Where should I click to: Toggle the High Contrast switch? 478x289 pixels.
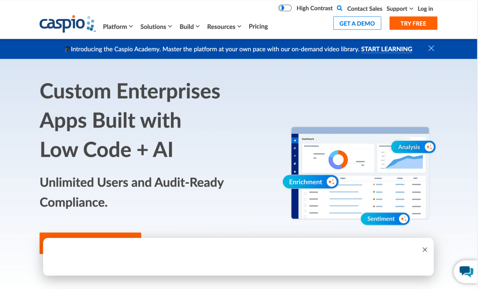pos(284,7)
